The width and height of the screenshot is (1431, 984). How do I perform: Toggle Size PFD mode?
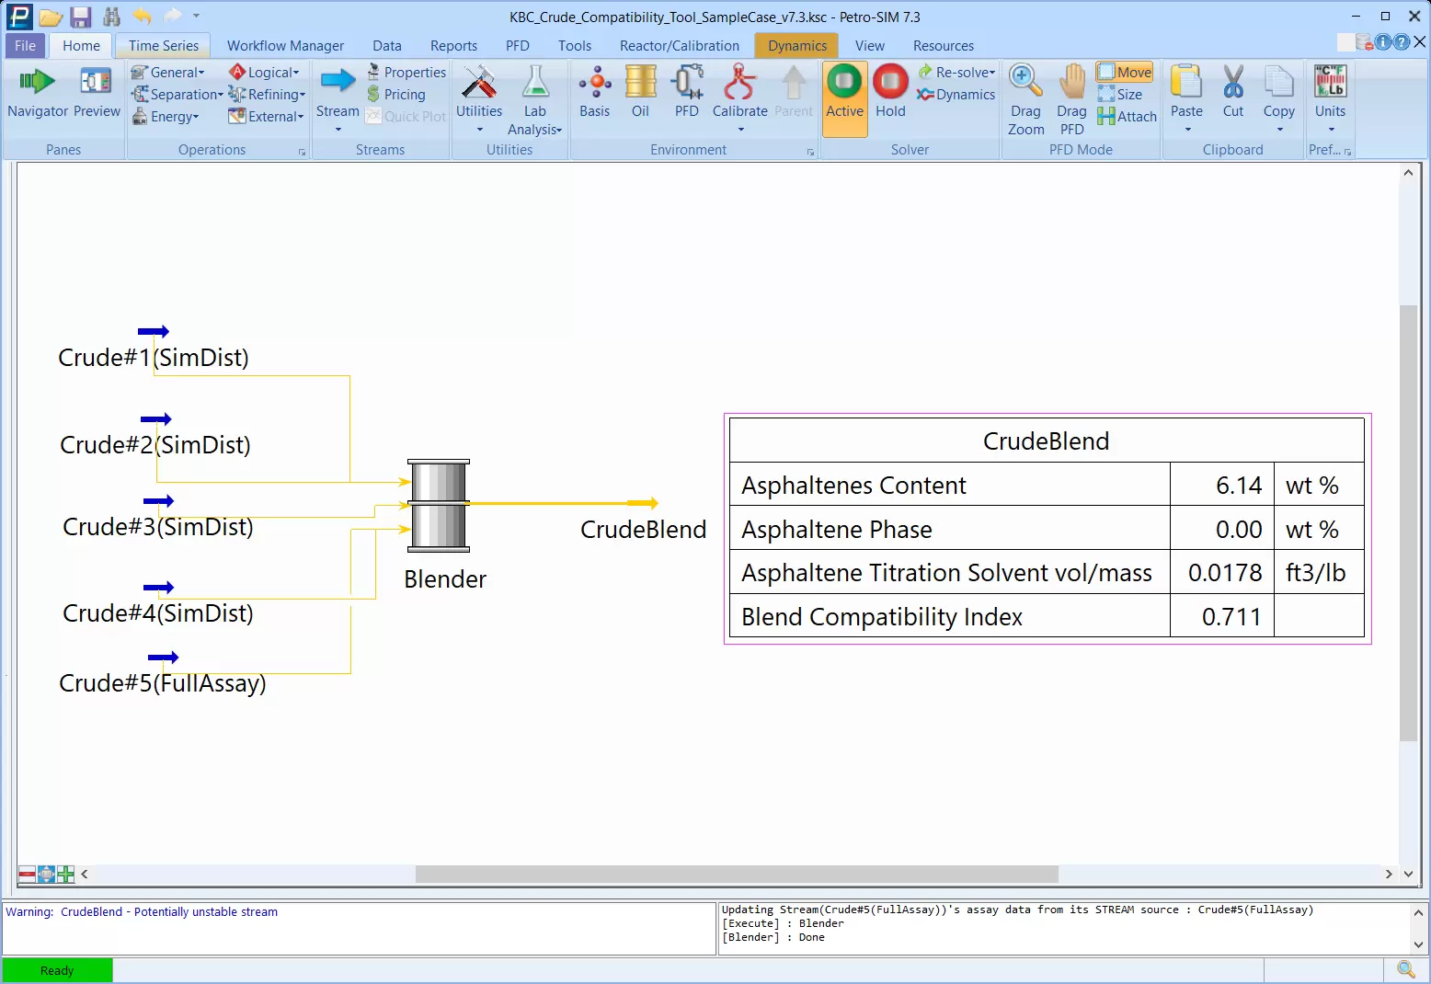point(1120,94)
